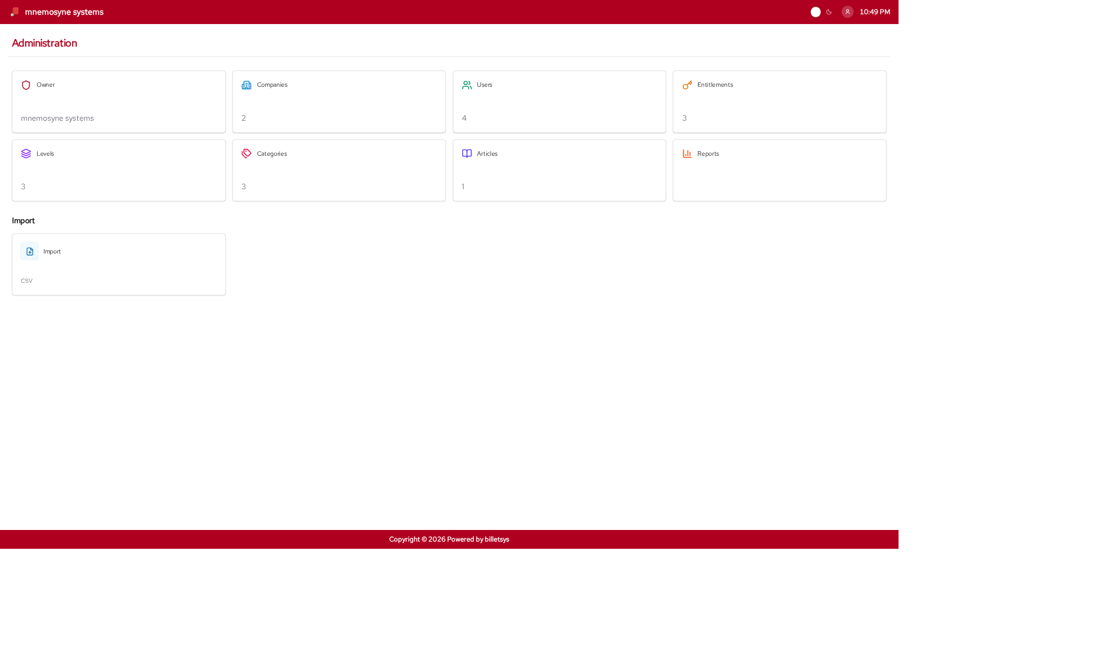Screen dimensions: 1096x669
Task: Open the Companies building icon
Action: [x=247, y=85]
